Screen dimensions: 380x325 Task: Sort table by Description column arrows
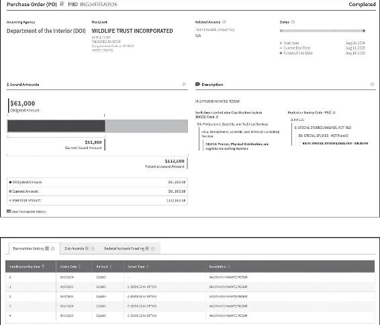(229, 267)
